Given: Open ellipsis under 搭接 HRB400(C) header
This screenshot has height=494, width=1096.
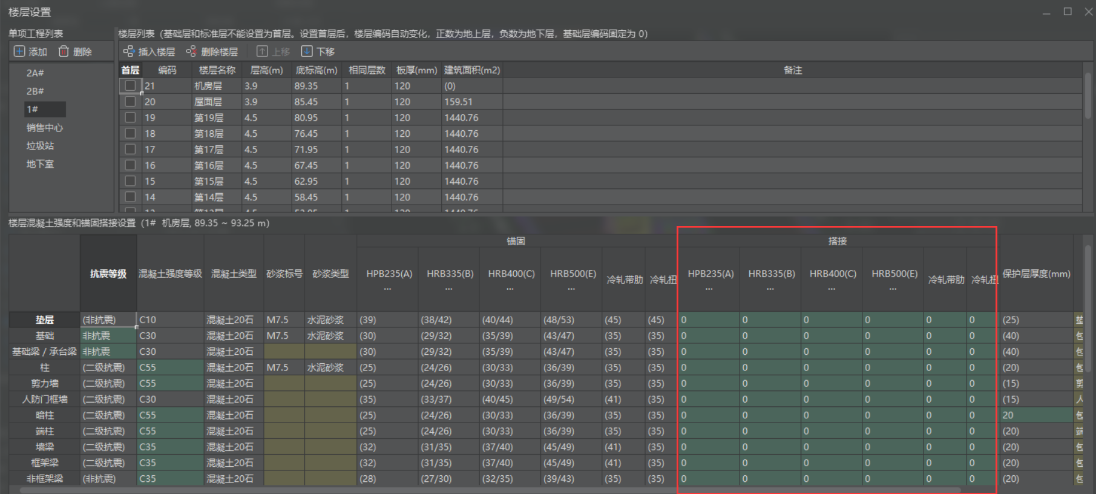Looking at the screenshot, I should 832,289.
